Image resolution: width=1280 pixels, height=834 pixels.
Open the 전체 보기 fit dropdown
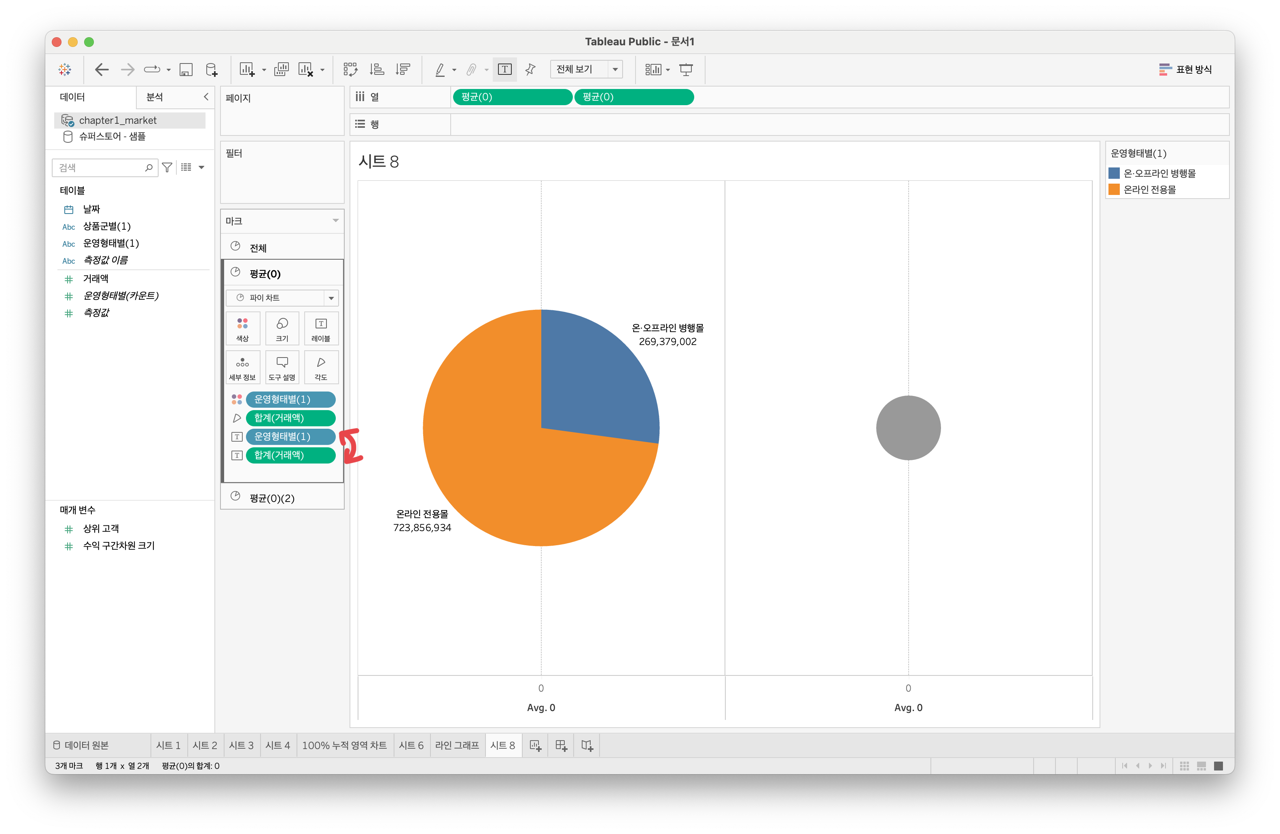586,70
